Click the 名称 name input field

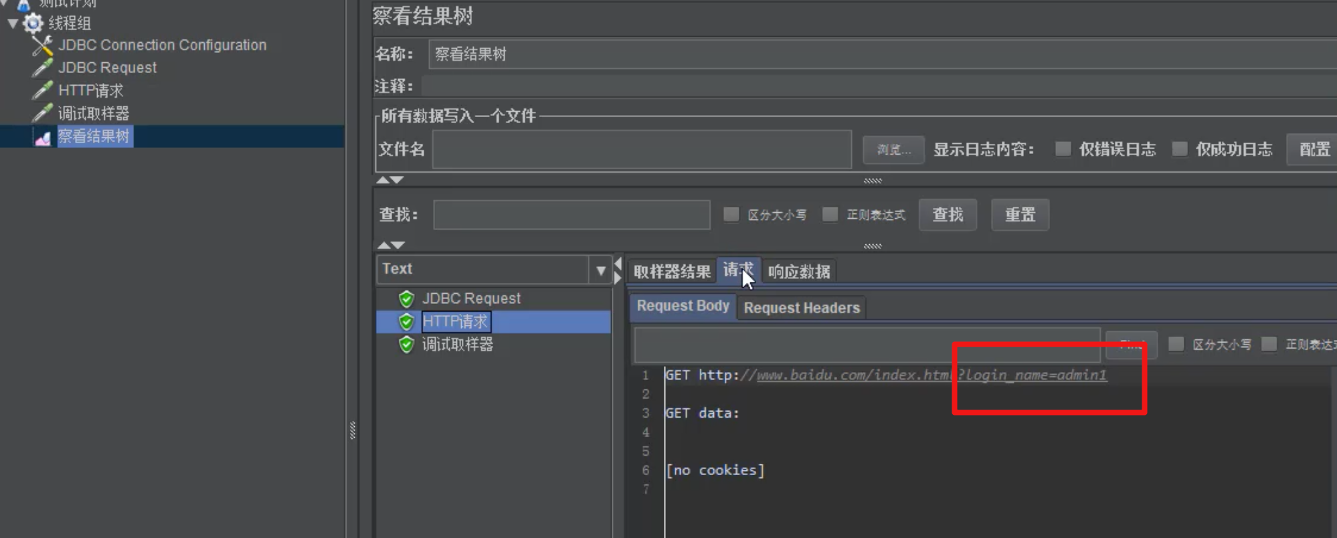[882, 54]
